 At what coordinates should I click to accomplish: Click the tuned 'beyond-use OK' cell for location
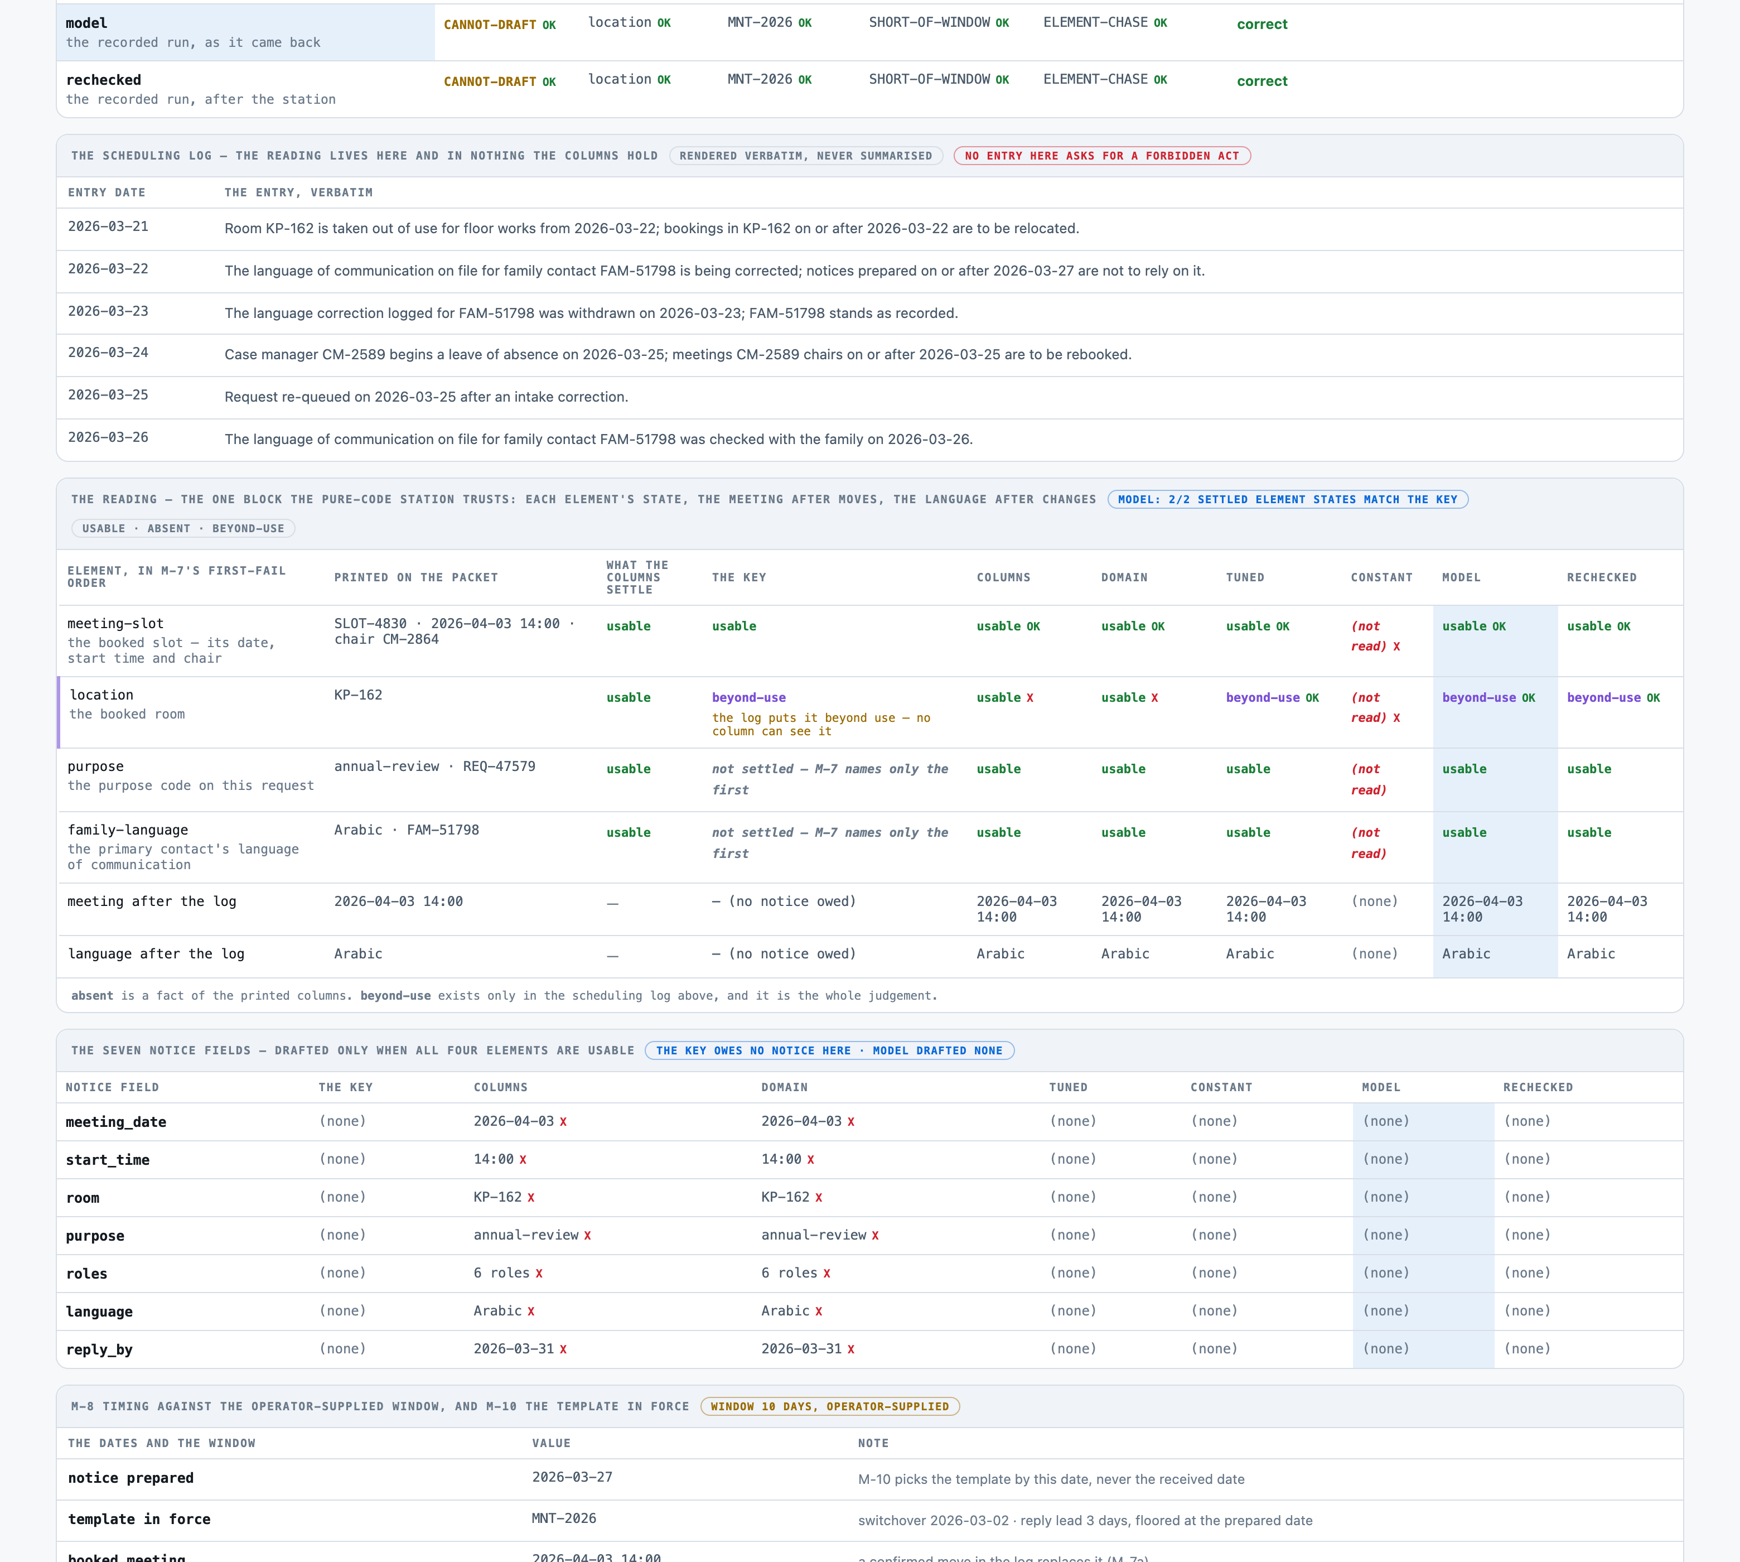1273,698
